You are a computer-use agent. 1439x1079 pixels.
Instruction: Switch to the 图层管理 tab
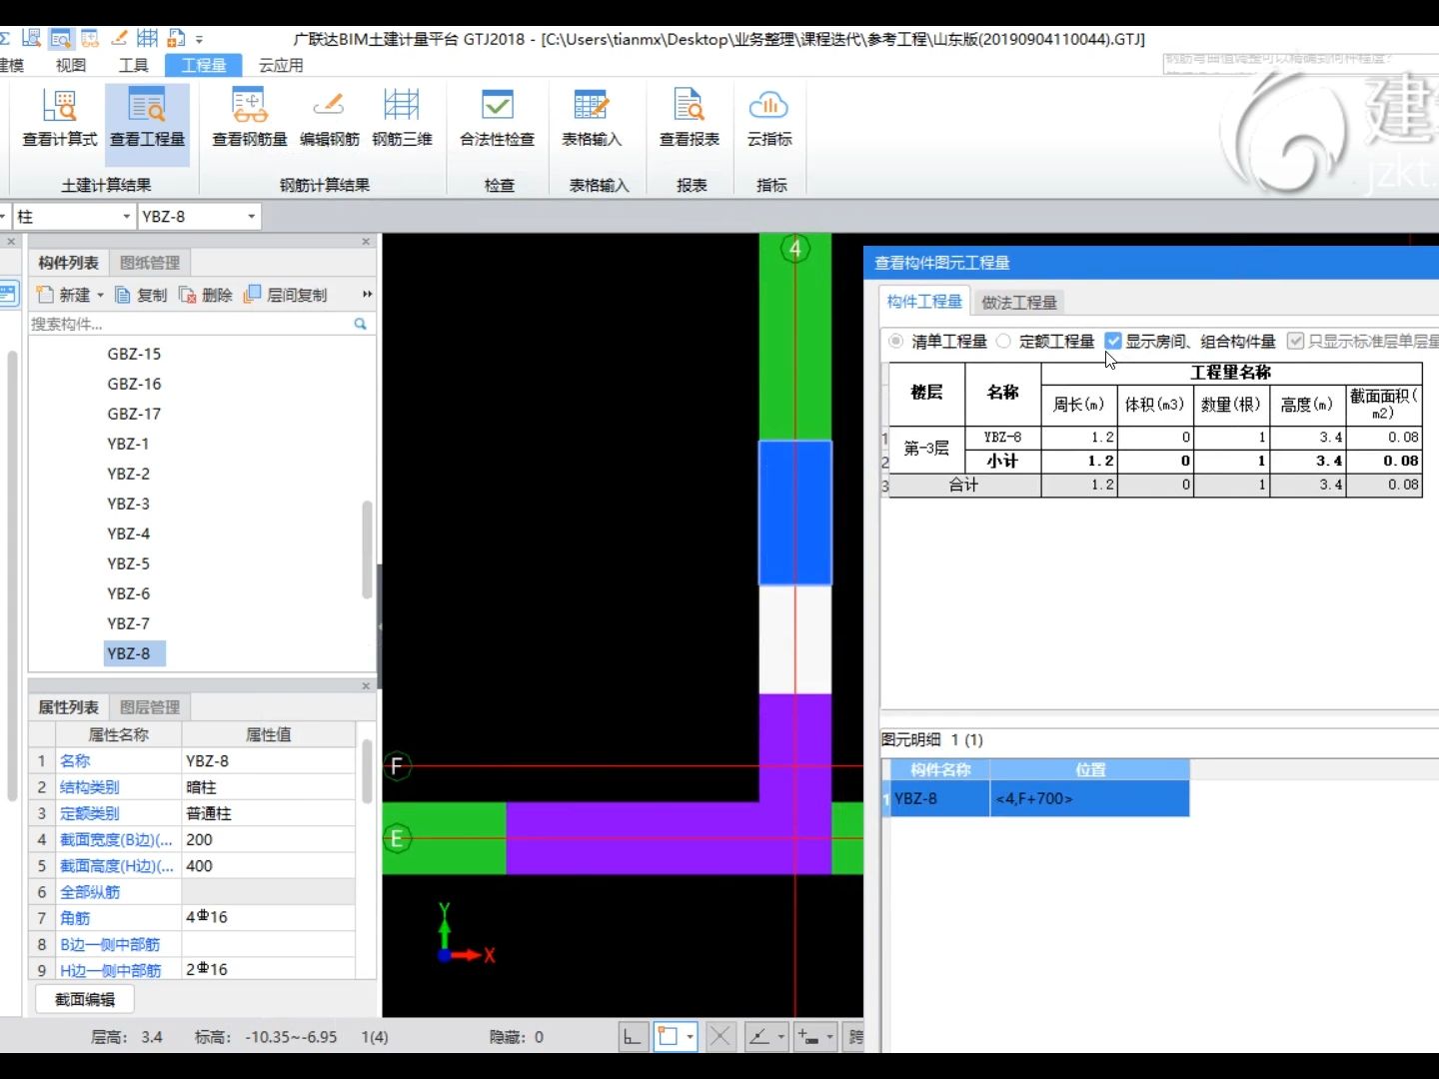pos(150,707)
